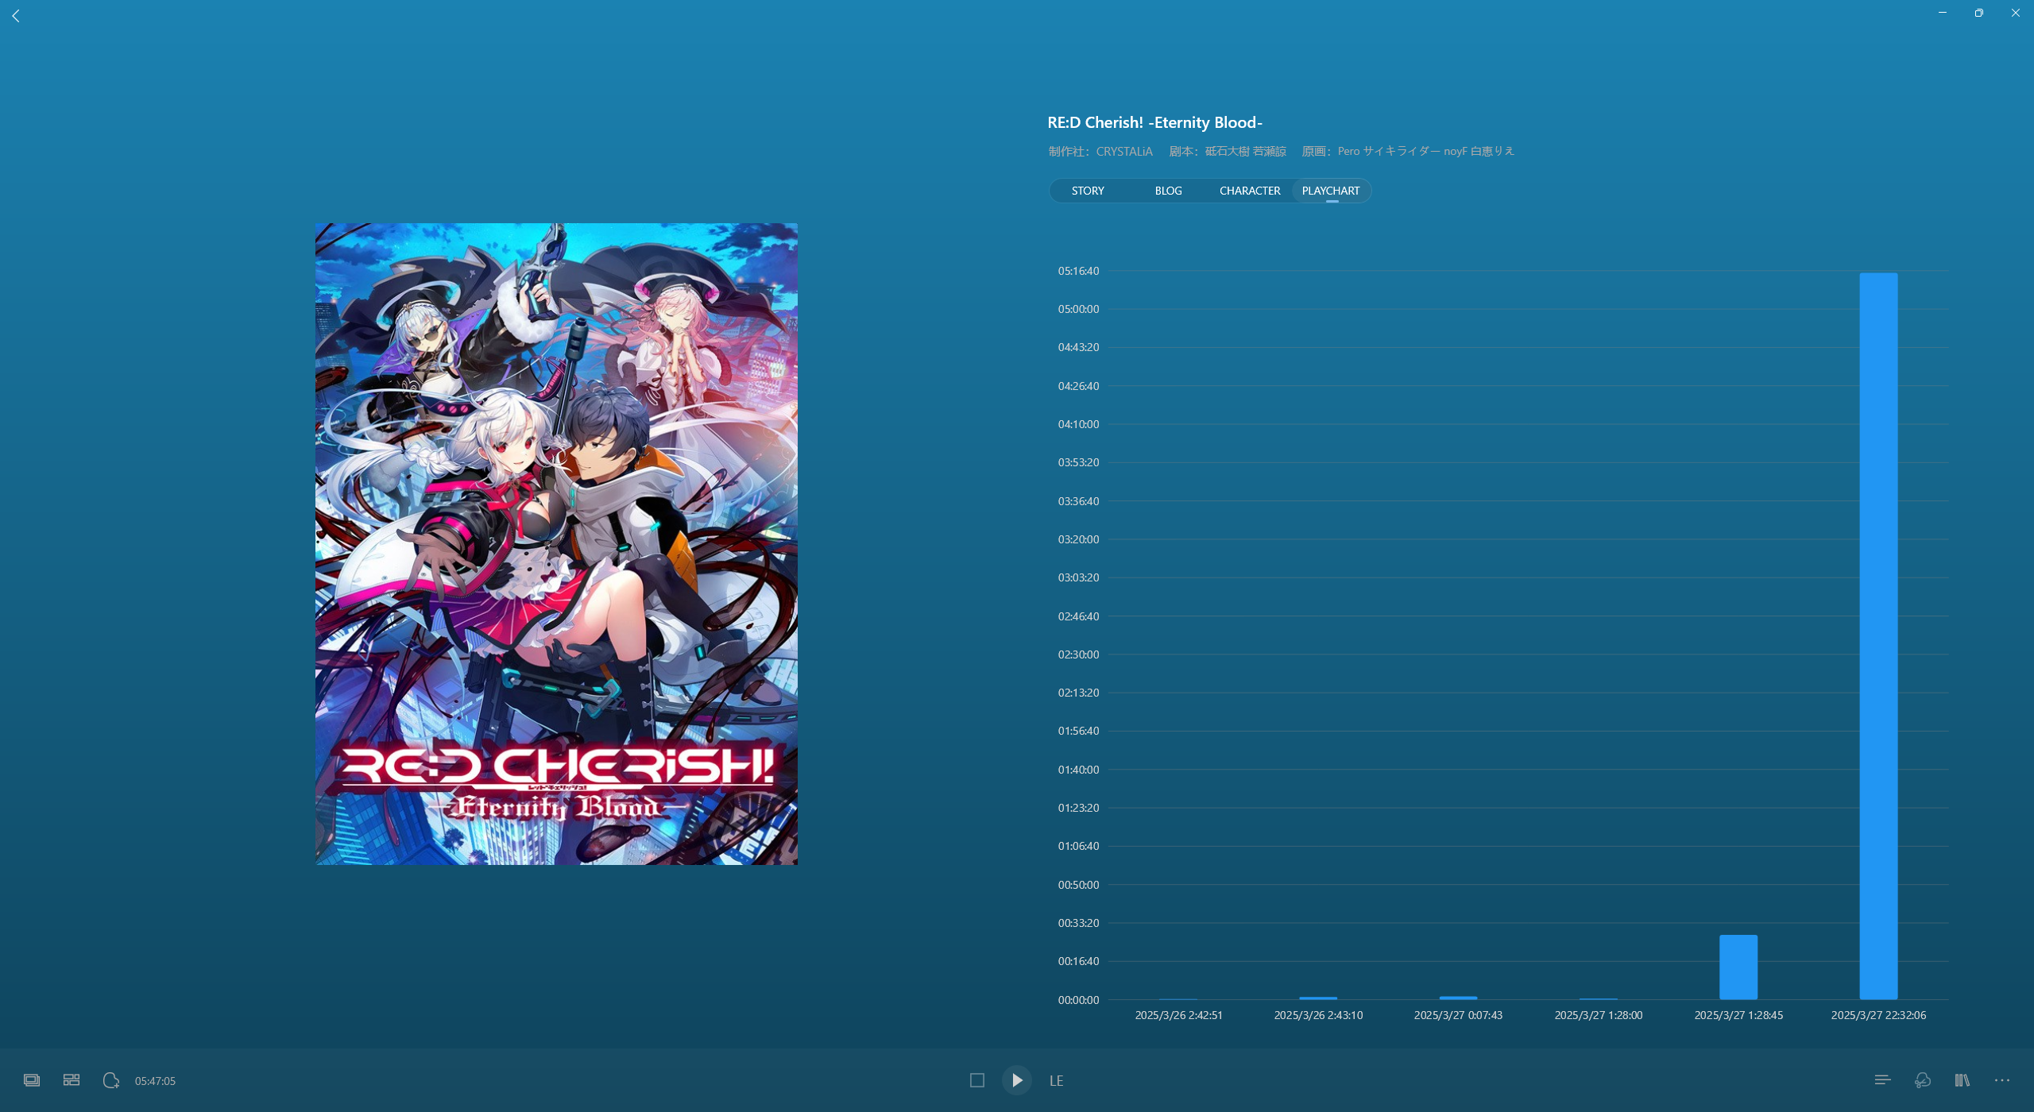
Task: Click the 02:30:00 y-axis label
Action: [x=1078, y=654]
